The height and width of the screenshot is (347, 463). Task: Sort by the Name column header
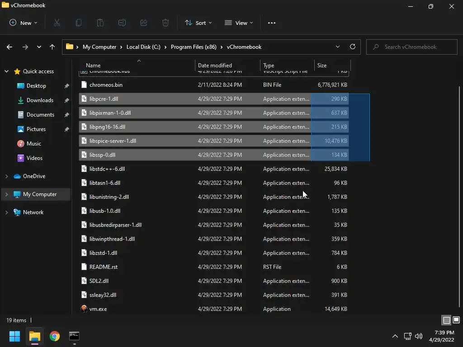click(137, 65)
